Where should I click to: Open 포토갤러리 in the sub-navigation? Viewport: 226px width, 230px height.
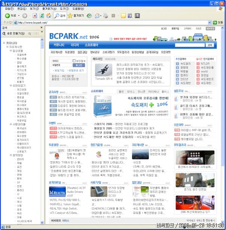[123, 52]
